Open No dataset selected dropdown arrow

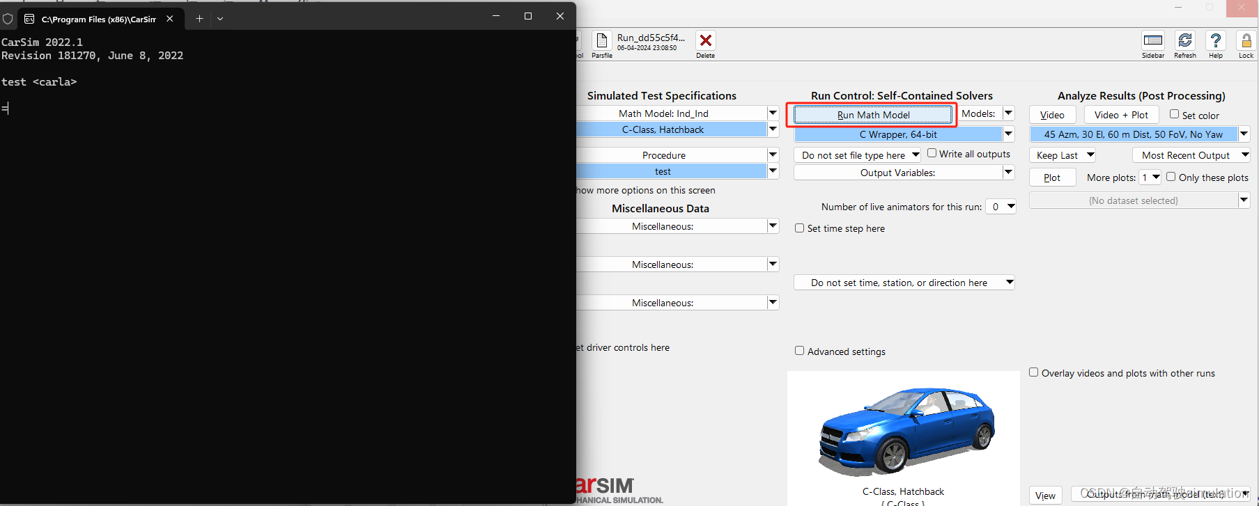(1244, 200)
